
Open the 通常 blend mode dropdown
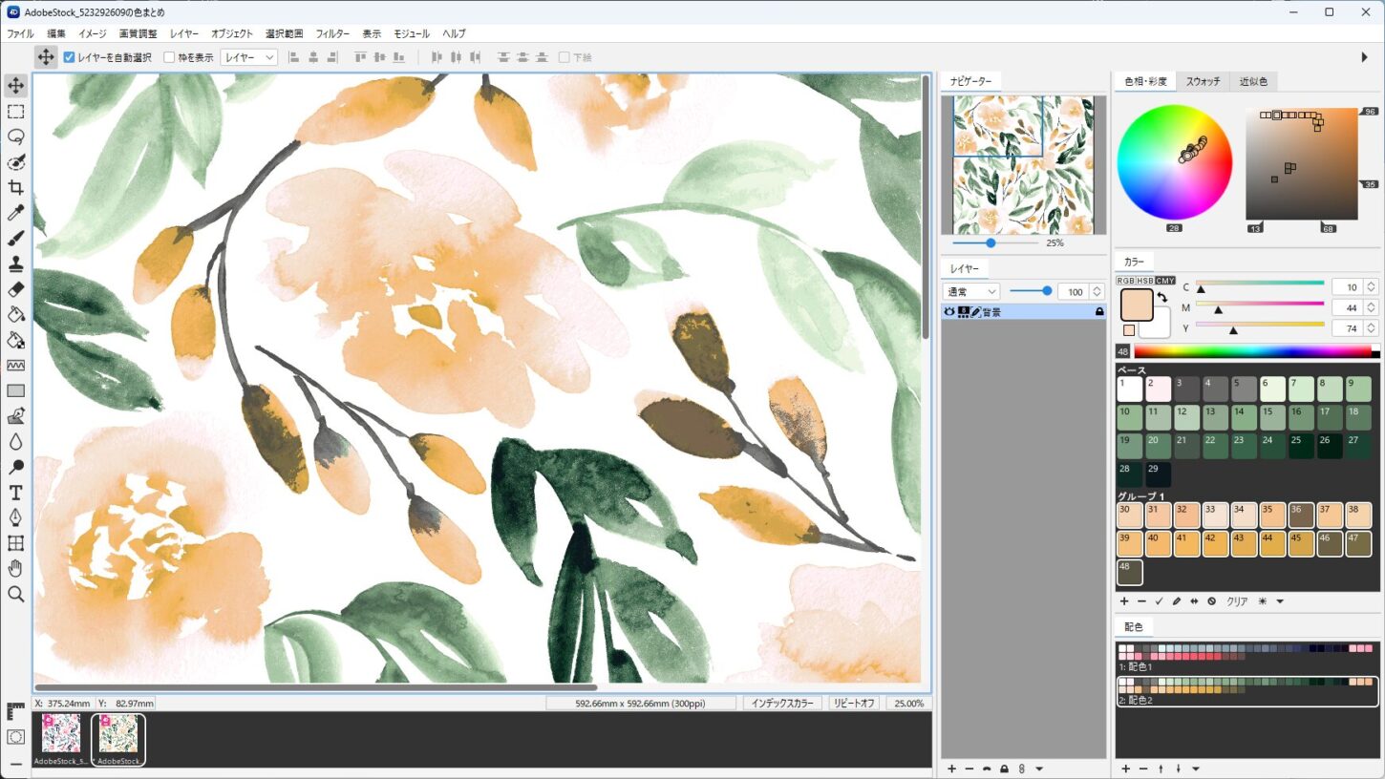pos(970,292)
